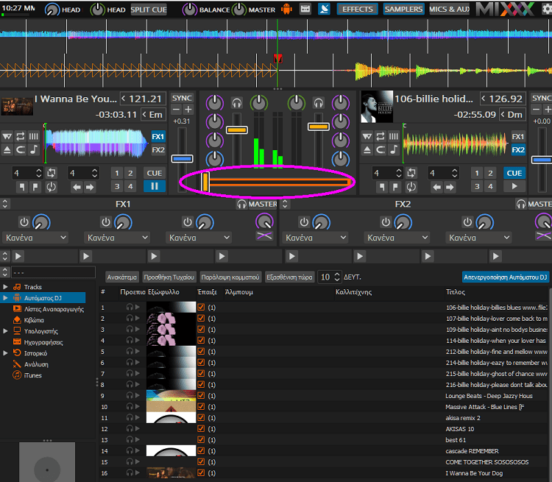Viewport: 552px width, 482px height.
Task: Toggle repeat icon on the right deck
Action: (x=381, y=136)
